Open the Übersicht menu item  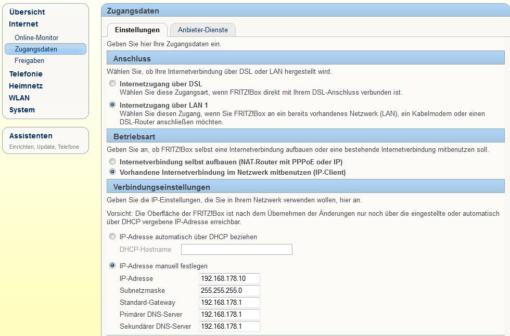27,12
